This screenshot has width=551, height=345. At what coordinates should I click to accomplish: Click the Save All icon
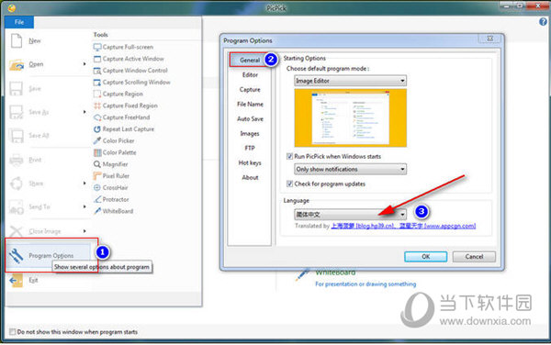click(17, 136)
